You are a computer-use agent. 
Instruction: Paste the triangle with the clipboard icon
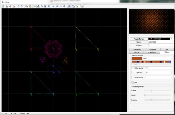point(30,6)
